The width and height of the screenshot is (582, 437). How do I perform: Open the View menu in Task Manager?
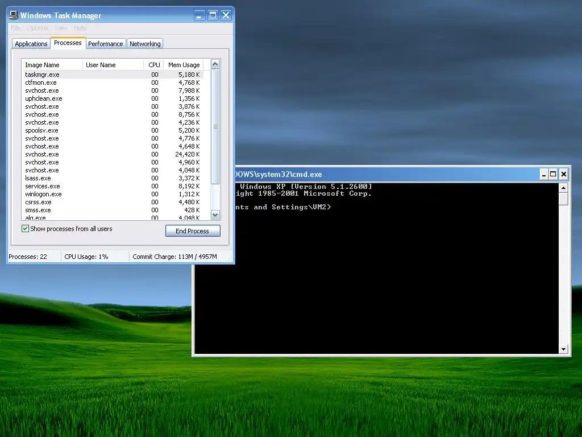(x=61, y=28)
